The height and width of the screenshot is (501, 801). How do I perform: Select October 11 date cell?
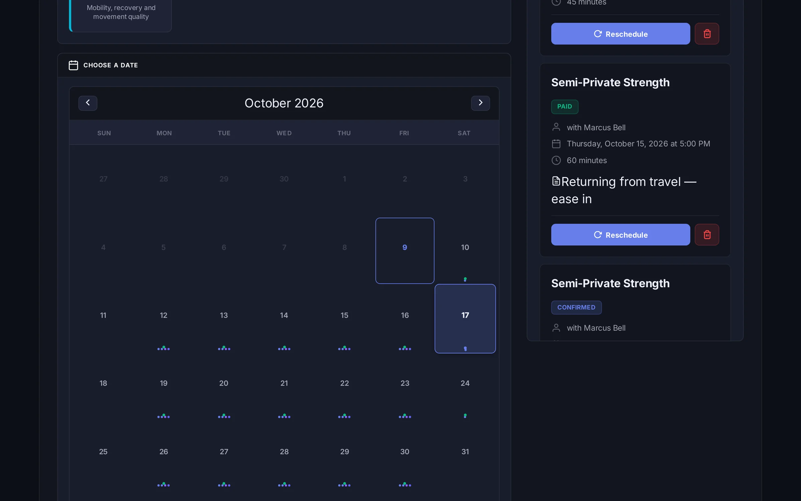click(x=103, y=318)
